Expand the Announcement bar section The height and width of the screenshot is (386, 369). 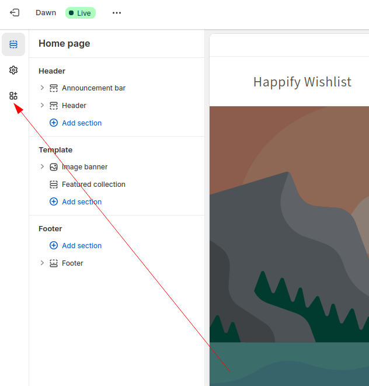click(42, 88)
